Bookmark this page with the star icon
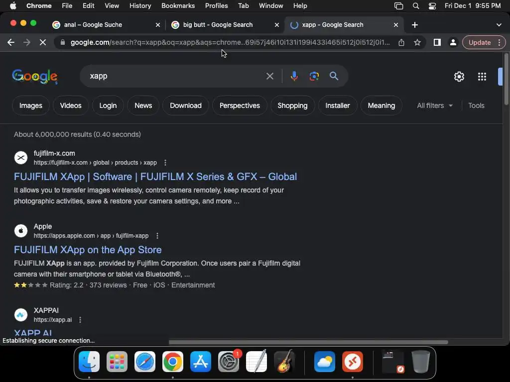The height and width of the screenshot is (382, 510). point(417,43)
